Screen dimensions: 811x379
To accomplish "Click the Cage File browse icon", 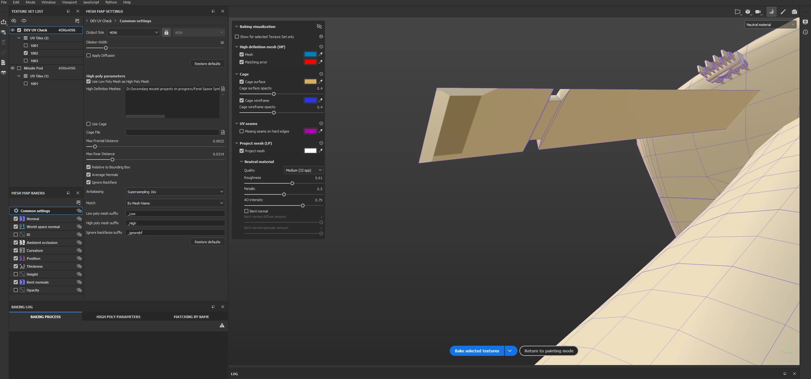I will [223, 132].
